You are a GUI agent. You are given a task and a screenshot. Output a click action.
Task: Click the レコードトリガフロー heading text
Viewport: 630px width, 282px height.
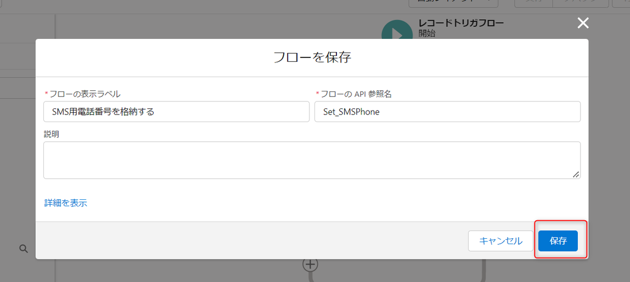pos(461,23)
